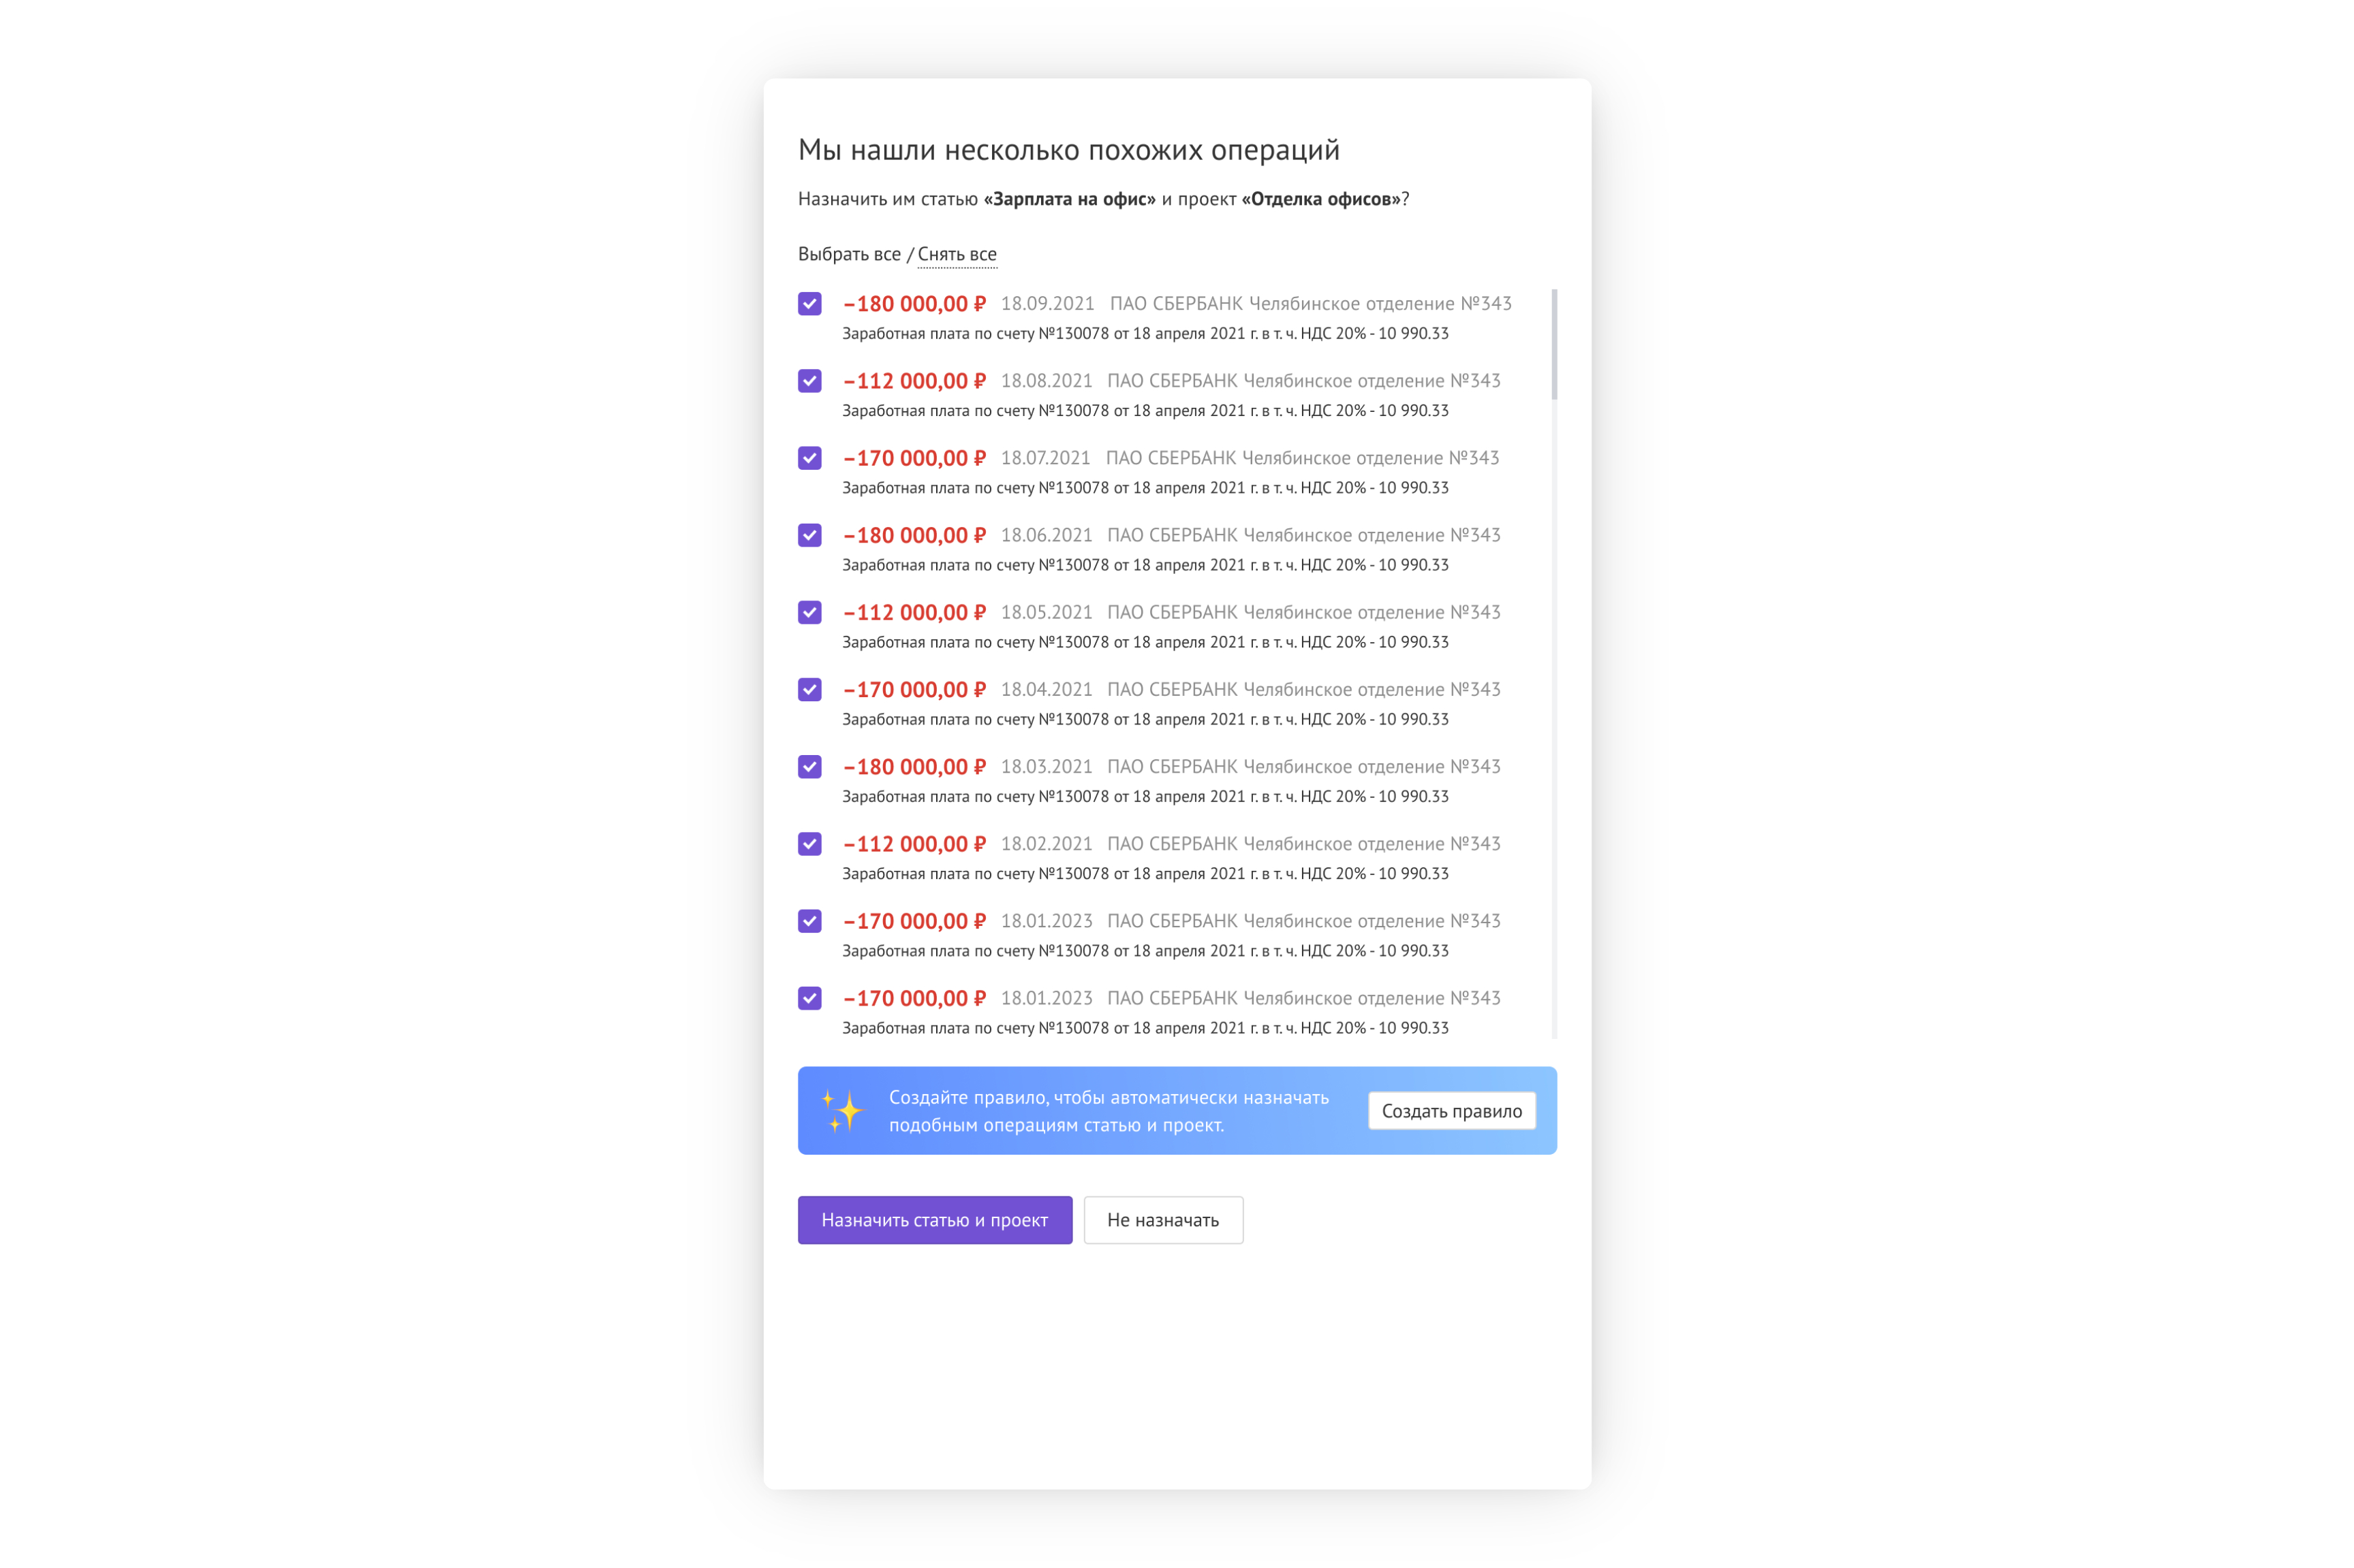Image resolution: width=2354 pixels, height=1568 pixels.
Task: Toggle checkbox for 18.07.2021 operation
Action: 809,458
